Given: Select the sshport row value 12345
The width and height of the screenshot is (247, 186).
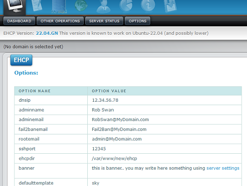Looking at the screenshot, I should [x=99, y=149].
